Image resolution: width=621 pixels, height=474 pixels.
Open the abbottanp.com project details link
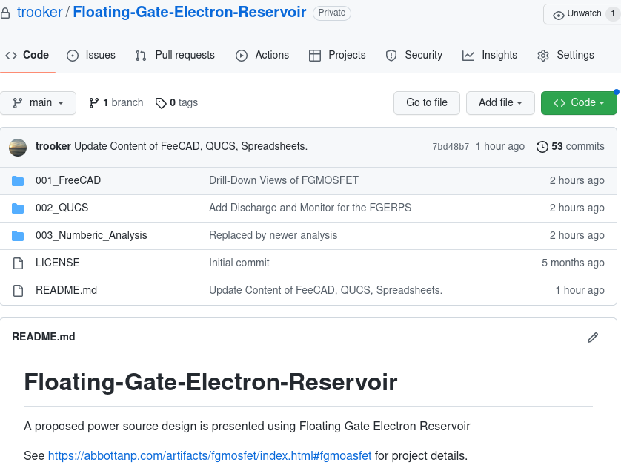pos(210,455)
